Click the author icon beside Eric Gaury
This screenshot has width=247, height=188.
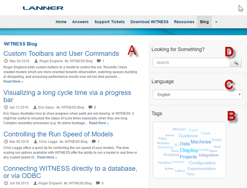coord(35,107)
